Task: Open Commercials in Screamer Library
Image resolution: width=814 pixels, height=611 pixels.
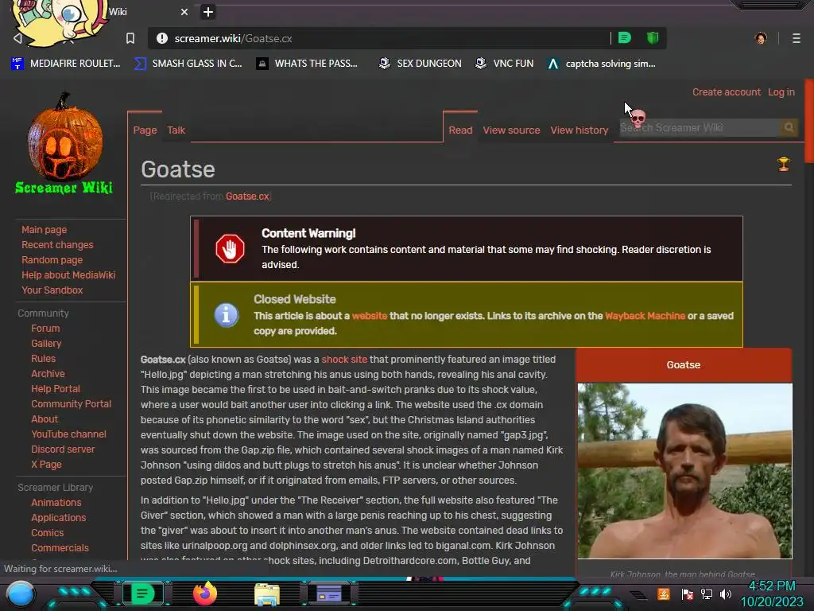Action: tap(60, 547)
